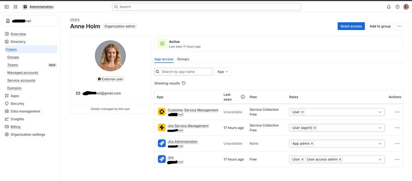Open actions menu for Jira Administration row
412x181 pixels.
[397, 143]
